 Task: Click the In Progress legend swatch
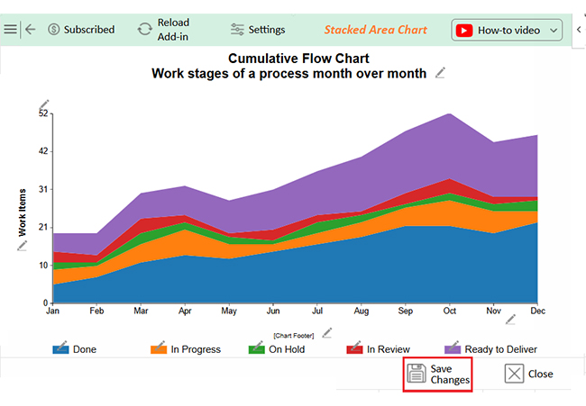(x=158, y=348)
